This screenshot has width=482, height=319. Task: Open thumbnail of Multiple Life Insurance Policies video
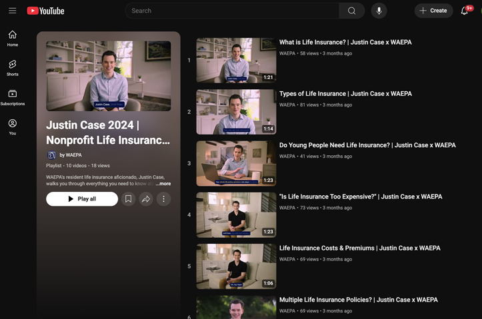point(236,307)
